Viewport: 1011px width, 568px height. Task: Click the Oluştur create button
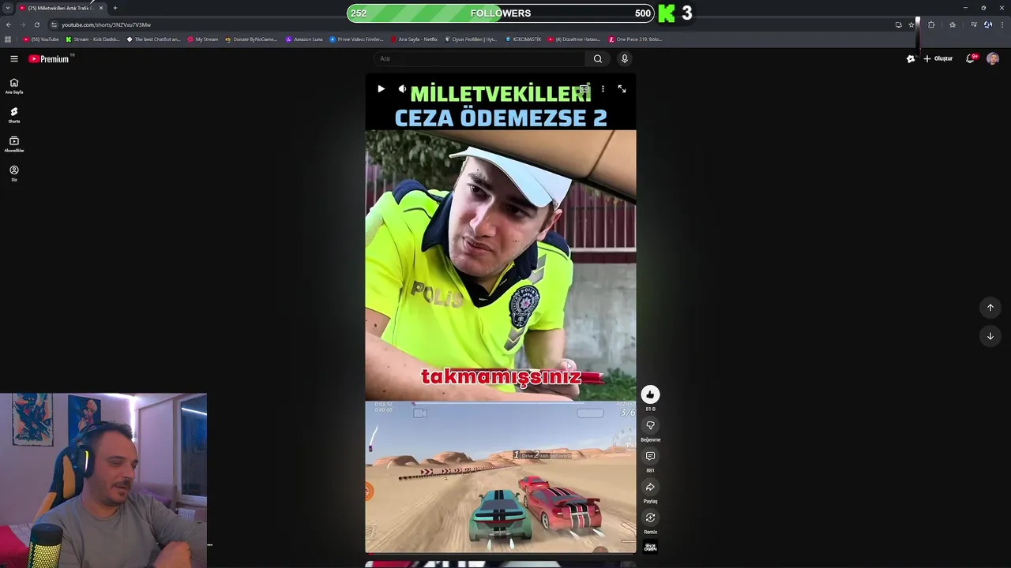pos(938,58)
